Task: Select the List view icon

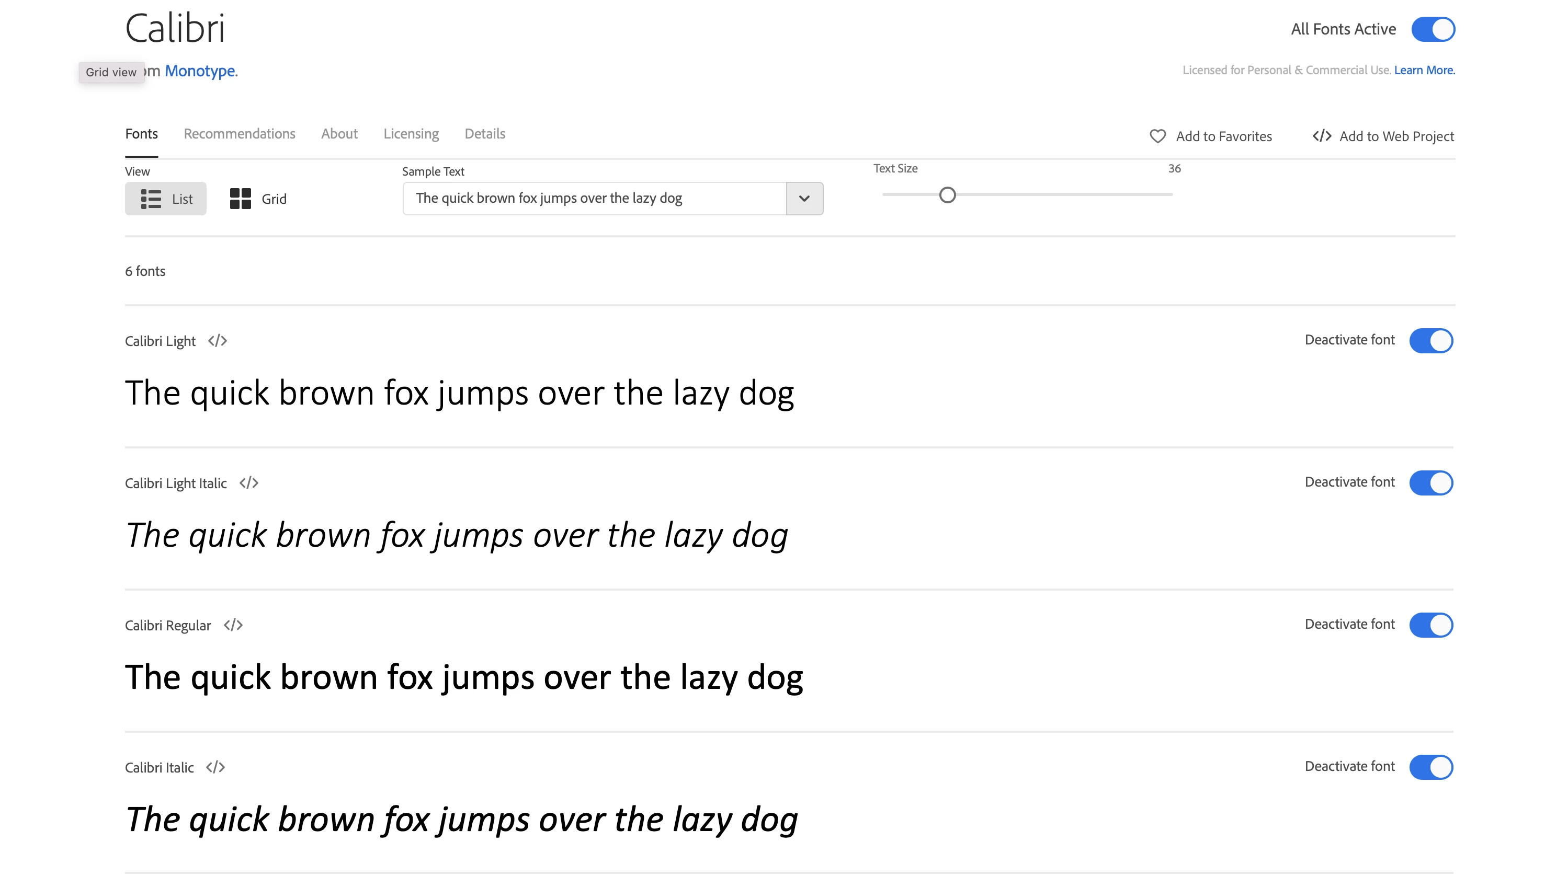Action: [151, 199]
